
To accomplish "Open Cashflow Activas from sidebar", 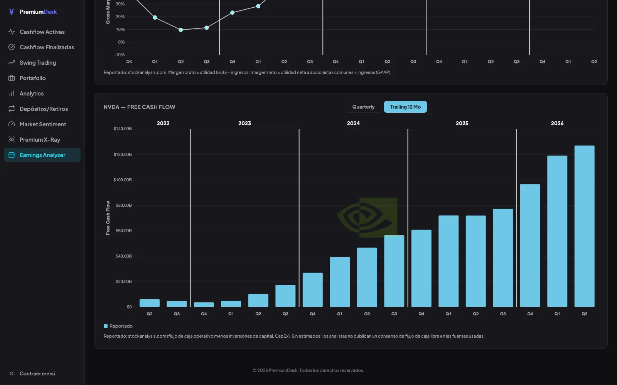I will (x=42, y=32).
